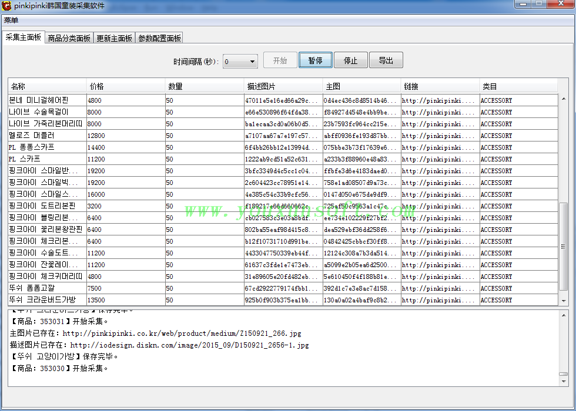This screenshot has height=411, width=576.
Task: Open the 菜单 menu
Action: point(11,21)
